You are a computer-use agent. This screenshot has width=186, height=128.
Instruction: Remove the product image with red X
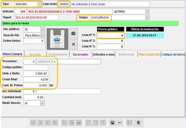point(73,44)
